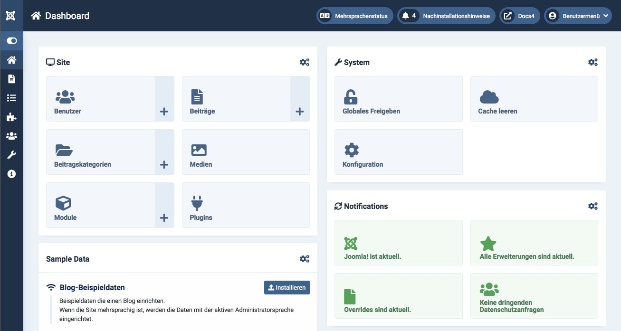This screenshot has width=621, height=331.
Task: Open Nachinstallationshinweise in the top bar
Action: point(446,15)
